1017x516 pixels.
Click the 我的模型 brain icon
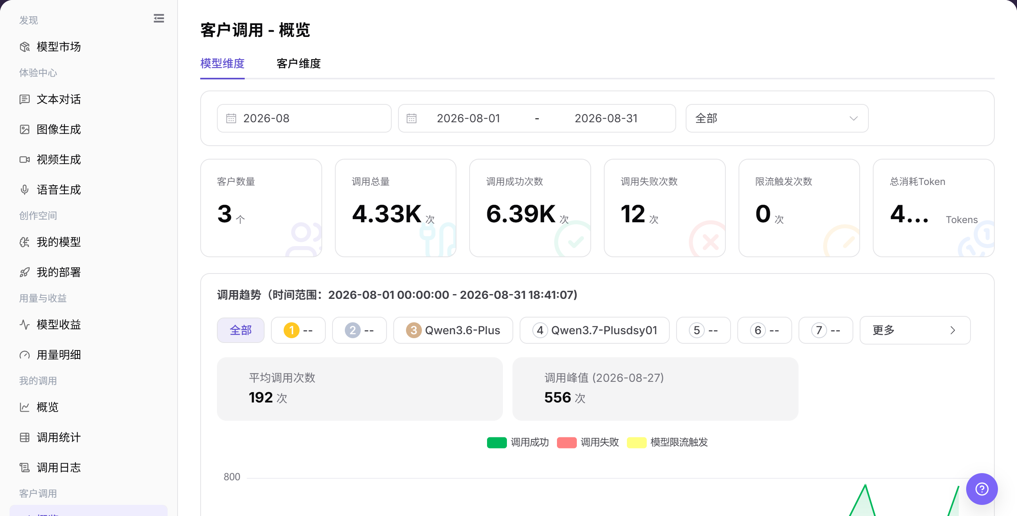tap(25, 242)
